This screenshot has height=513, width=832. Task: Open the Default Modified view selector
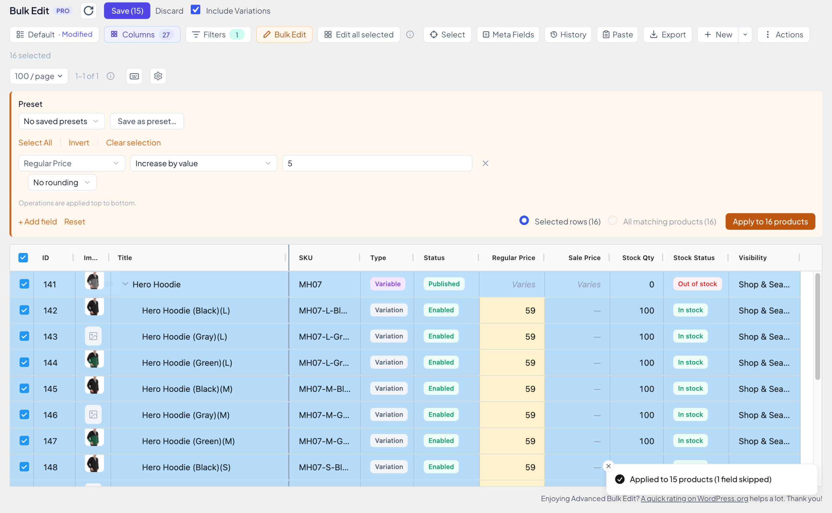54,35
